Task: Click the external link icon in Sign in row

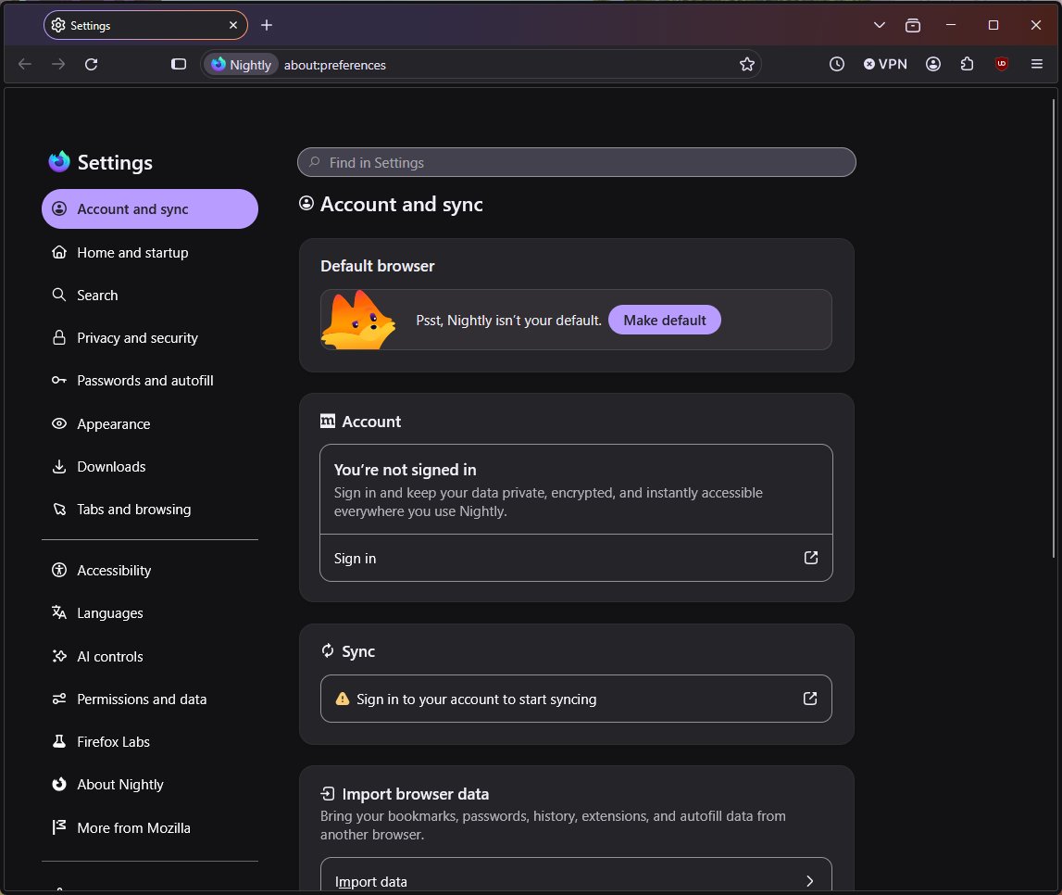Action: coord(811,558)
